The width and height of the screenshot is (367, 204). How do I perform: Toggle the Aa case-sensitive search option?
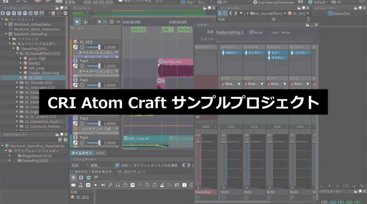pos(117,165)
